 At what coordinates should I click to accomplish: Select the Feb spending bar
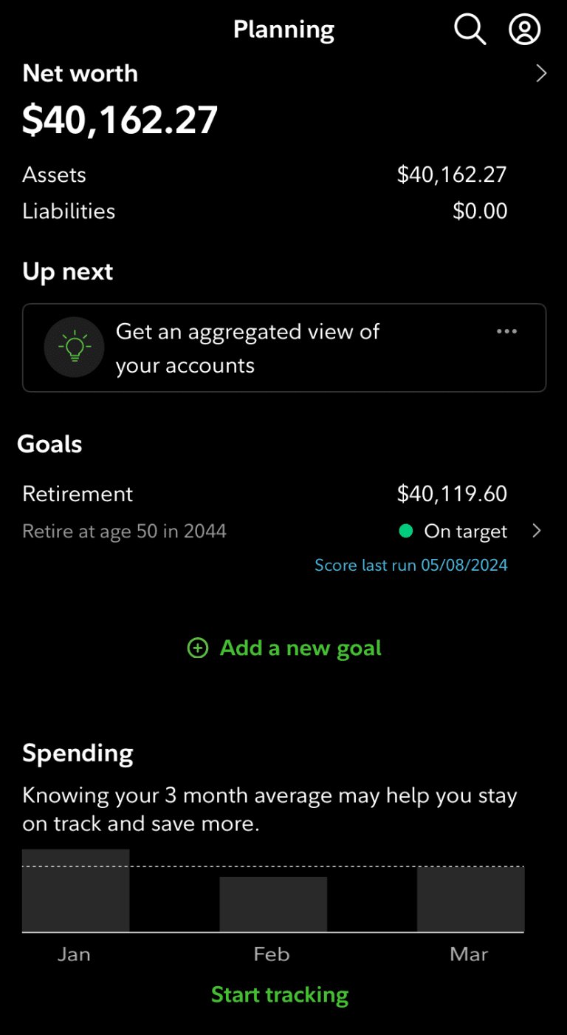point(273,903)
